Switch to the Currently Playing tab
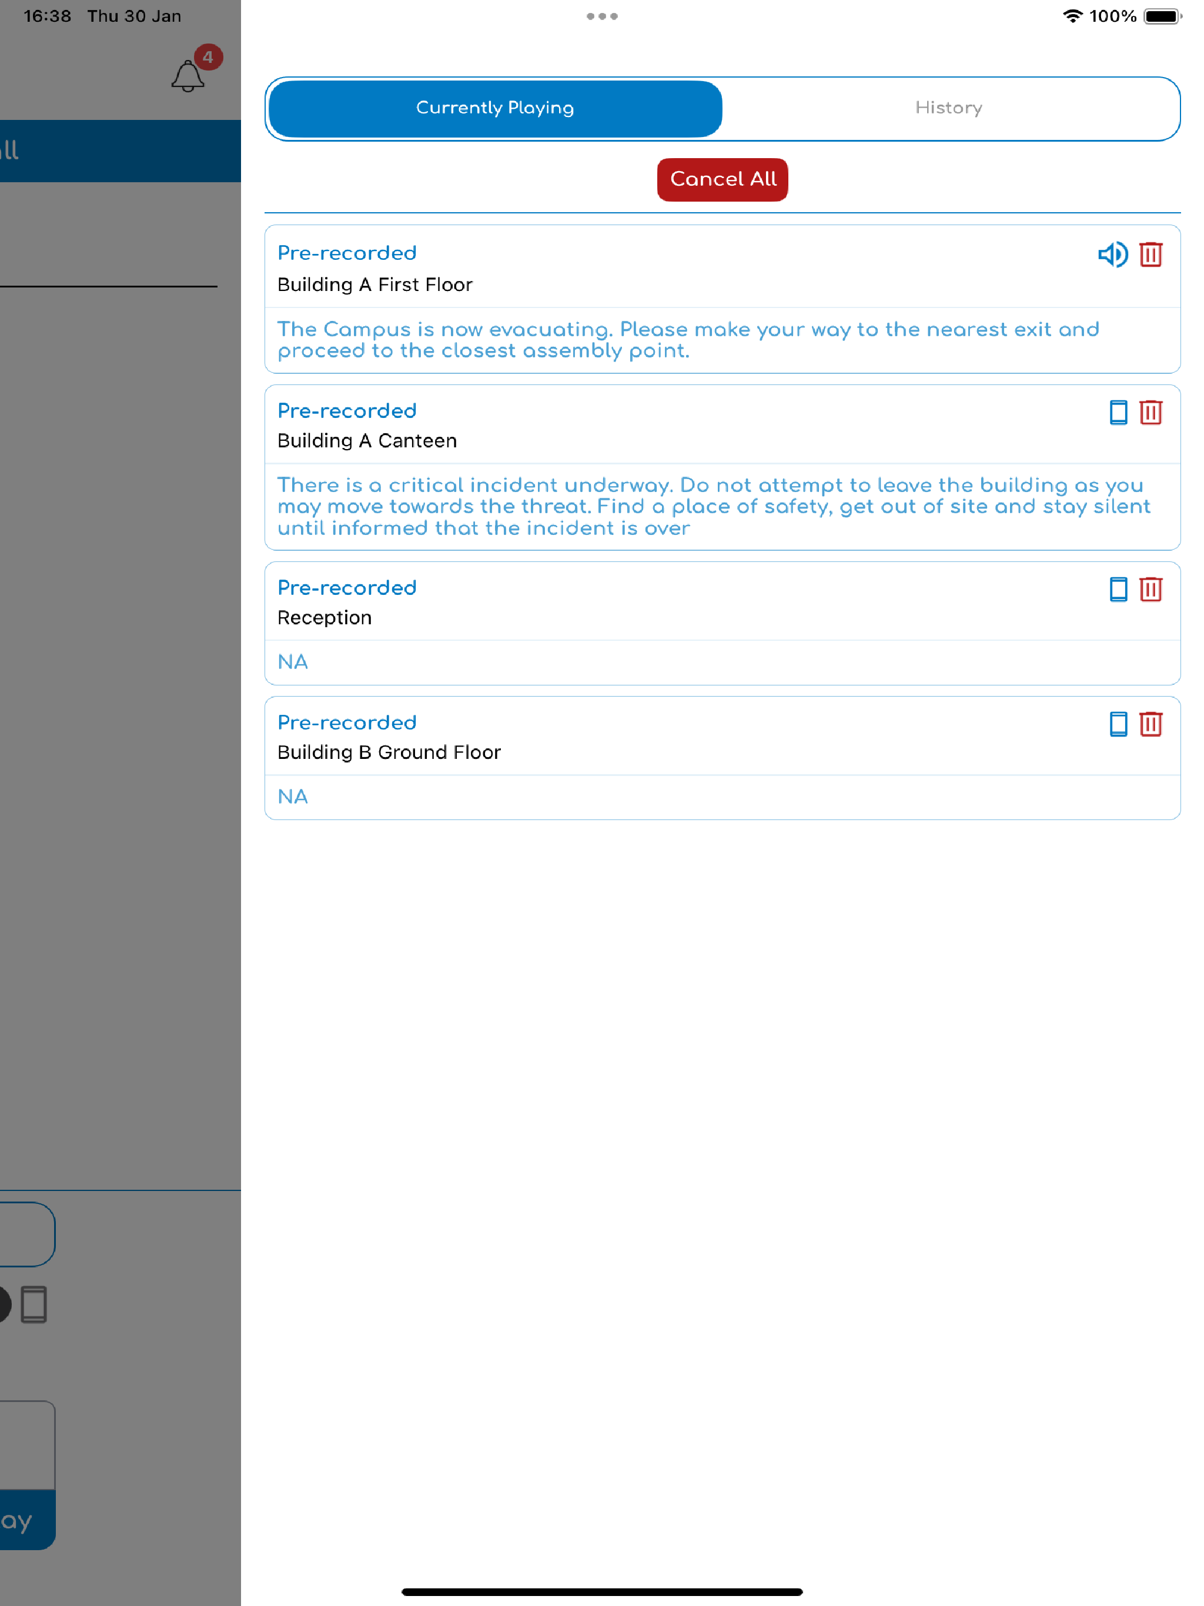Screen dimensions: 1204x1606 click(495, 108)
